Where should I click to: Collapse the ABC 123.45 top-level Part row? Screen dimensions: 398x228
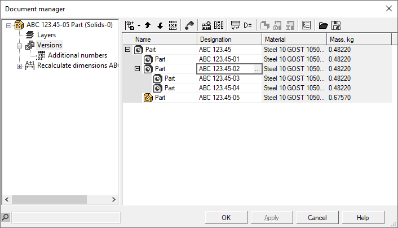click(x=127, y=50)
